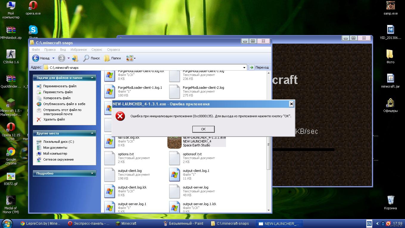The image size is (405, 228).
Task: Open minecraft.jar desktop file
Action: point(390,81)
